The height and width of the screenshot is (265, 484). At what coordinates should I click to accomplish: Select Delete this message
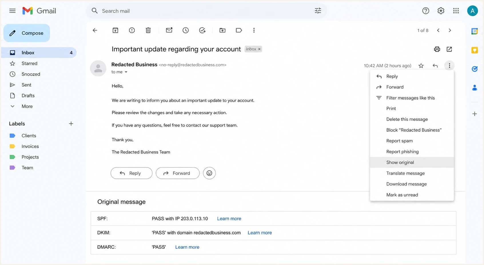pyautogui.click(x=412, y=119)
